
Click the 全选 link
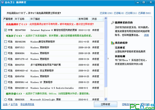pos(5,104)
